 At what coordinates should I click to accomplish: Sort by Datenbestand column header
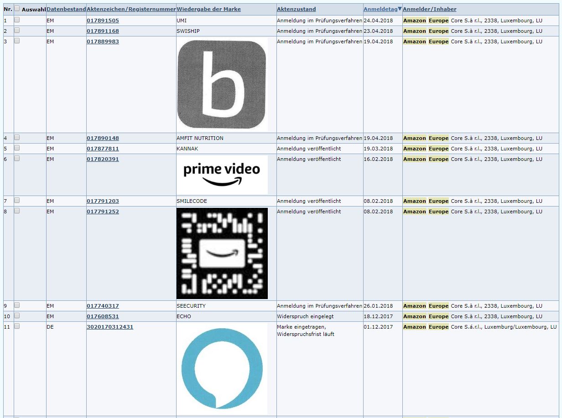point(66,9)
